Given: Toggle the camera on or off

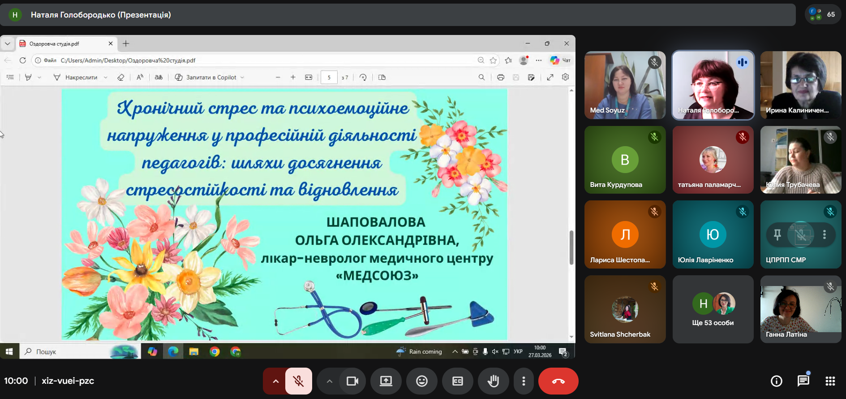Looking at the screenshot, I should pos(352,381).
